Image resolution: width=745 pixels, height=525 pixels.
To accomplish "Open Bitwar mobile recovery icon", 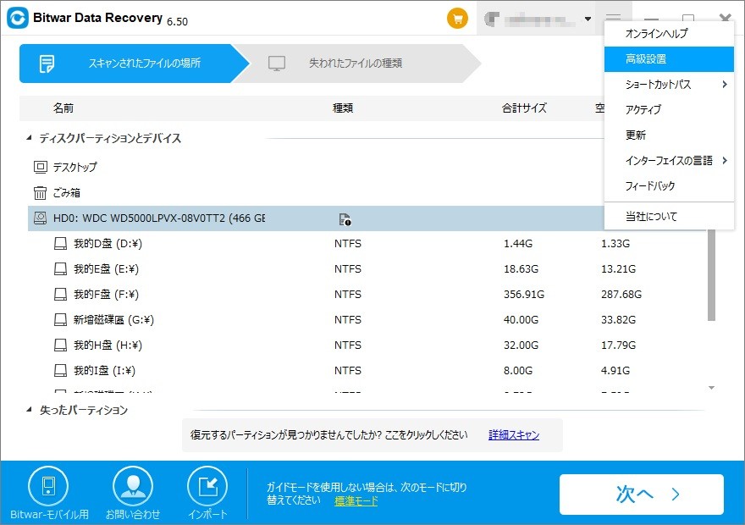I will pyautogui.click(x=48, y=486).
